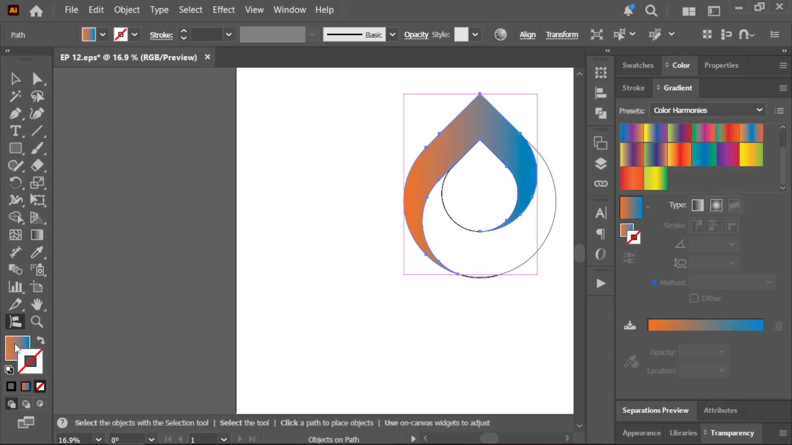The height and width of the screenshot is (445, 792).
Task: Select the Pen tool
Action: (15, 114)
